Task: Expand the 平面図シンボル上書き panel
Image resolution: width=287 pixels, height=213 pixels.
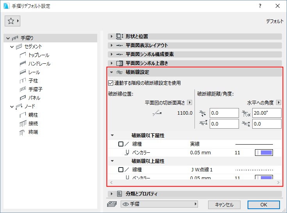Action: point(111,63)
